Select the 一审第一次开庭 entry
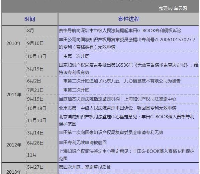The image size is (200, 174). click(128, 56)
